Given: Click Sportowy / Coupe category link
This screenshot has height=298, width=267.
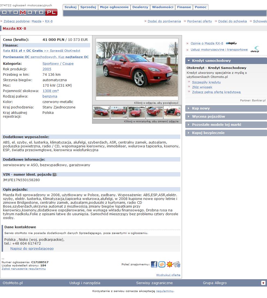Looking at the screenshot, I should tap(58, 64).
